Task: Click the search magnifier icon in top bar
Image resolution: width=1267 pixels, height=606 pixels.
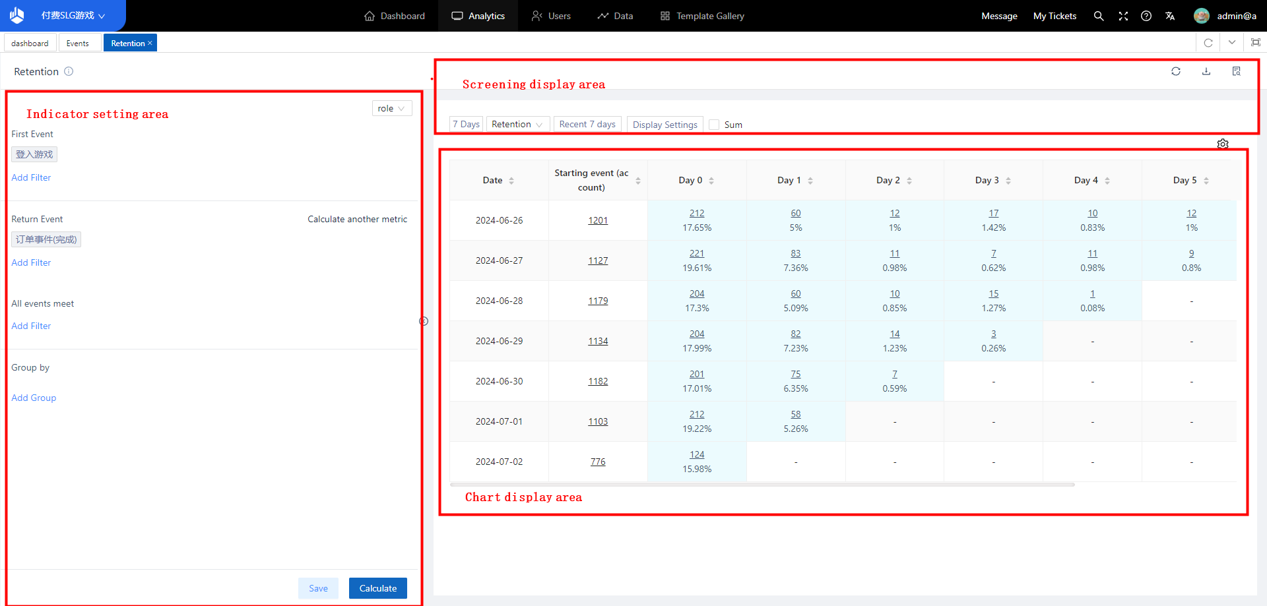Action: [x=1098, y=16]
